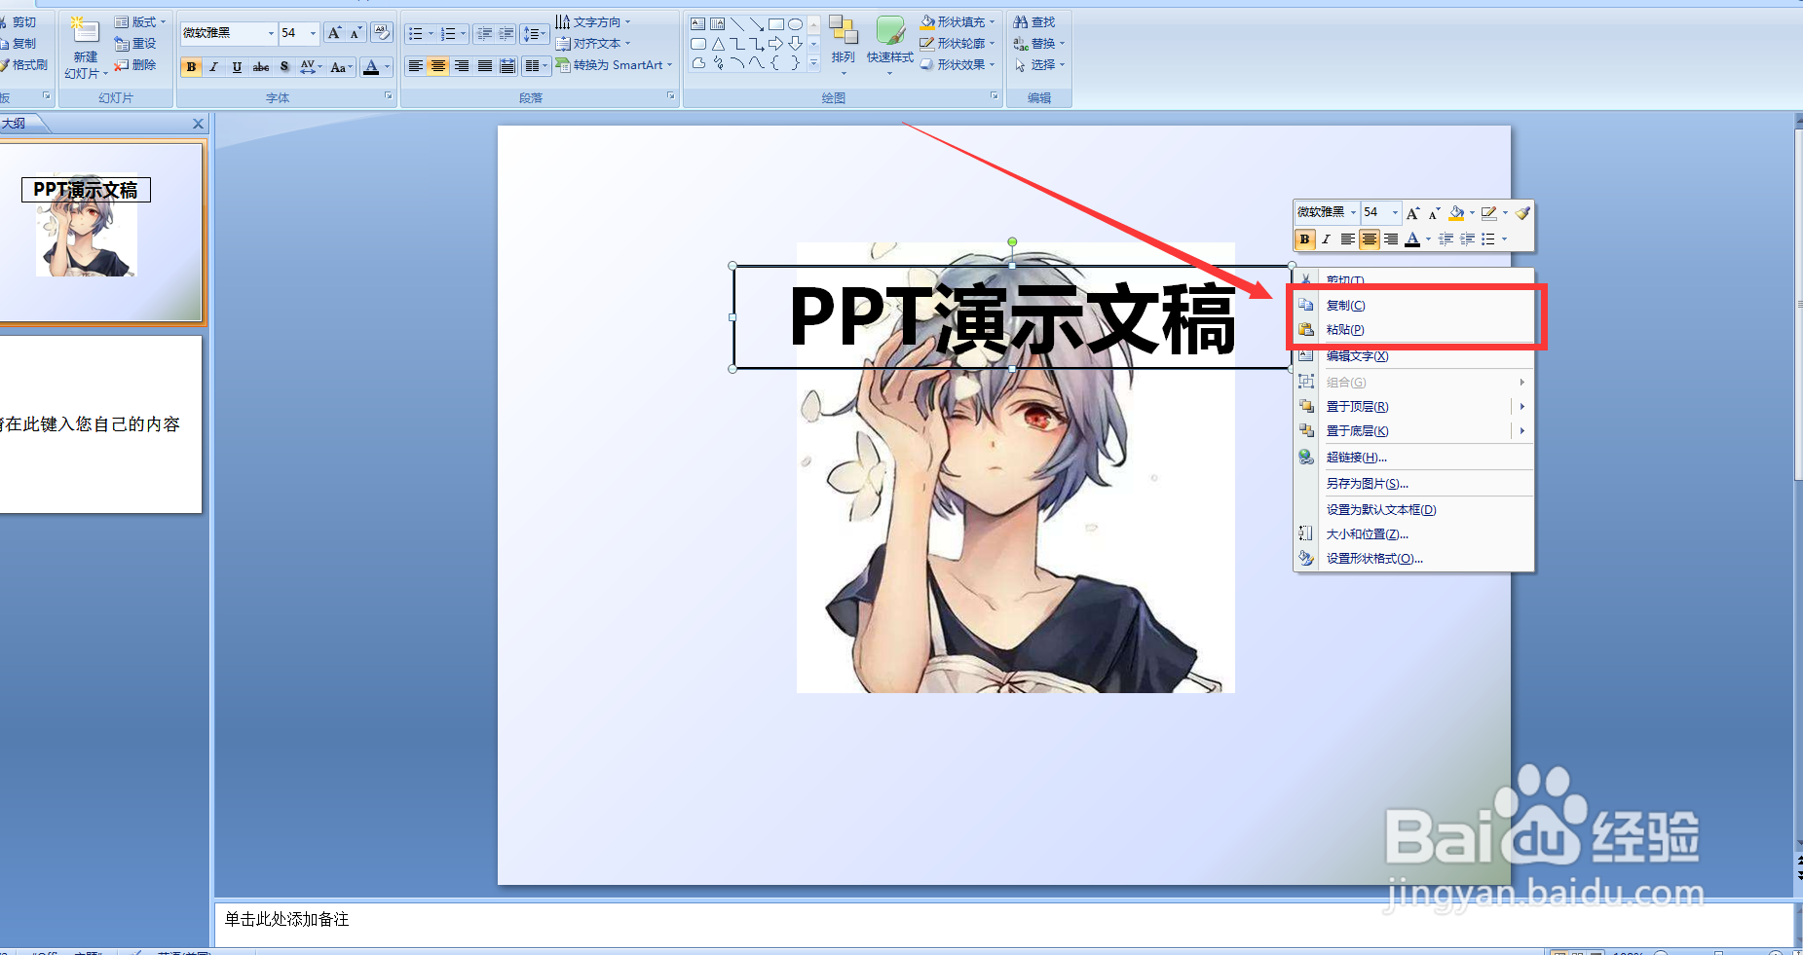The image size is (1803, 955).
Task: Select the down arrow shape in gallery
Action: pos(795,44)
